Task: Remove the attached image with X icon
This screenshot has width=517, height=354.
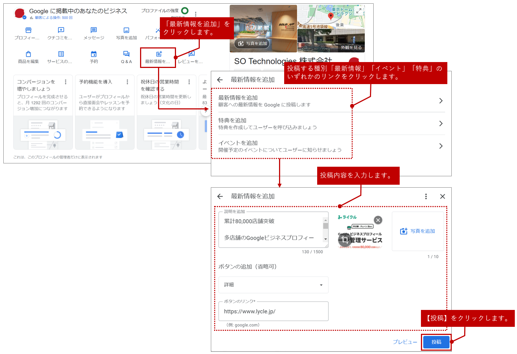Action: point(378,220)
